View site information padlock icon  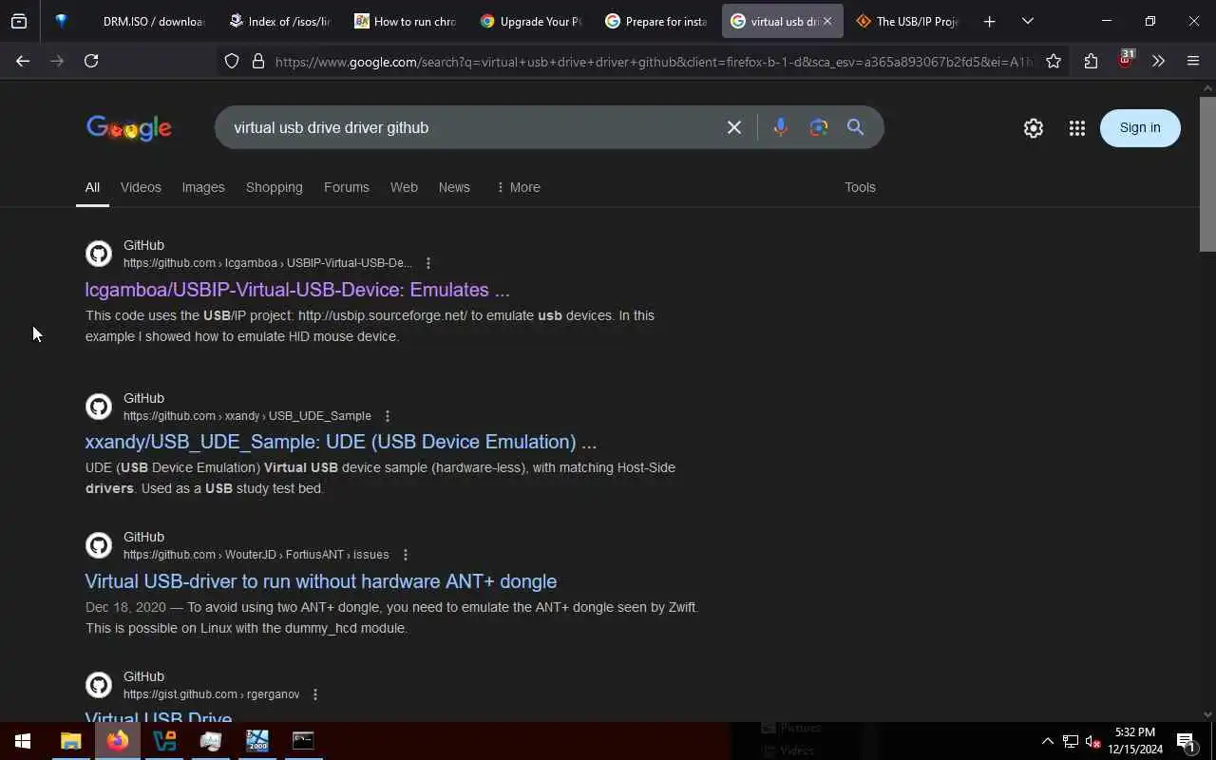[257, 61]
